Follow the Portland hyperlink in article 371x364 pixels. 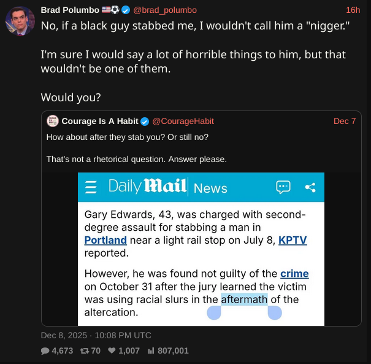pyautogui.click(x=105, y=240)
